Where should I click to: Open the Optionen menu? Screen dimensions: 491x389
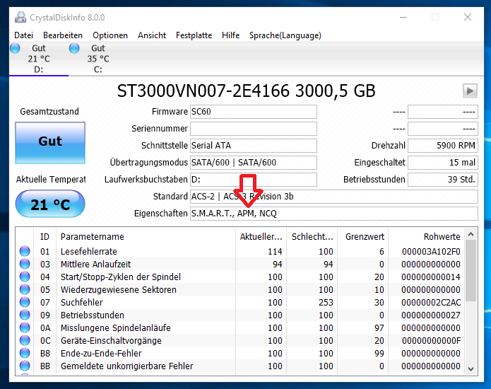[x=110, y=35]
